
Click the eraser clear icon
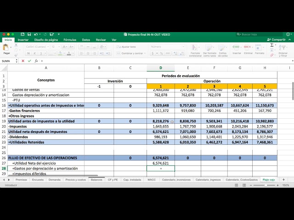[272, 55]
